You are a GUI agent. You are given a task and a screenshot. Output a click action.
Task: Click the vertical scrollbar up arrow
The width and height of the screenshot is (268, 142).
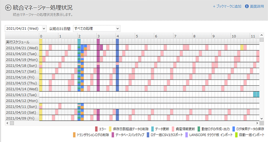click(x=262, y=35)
